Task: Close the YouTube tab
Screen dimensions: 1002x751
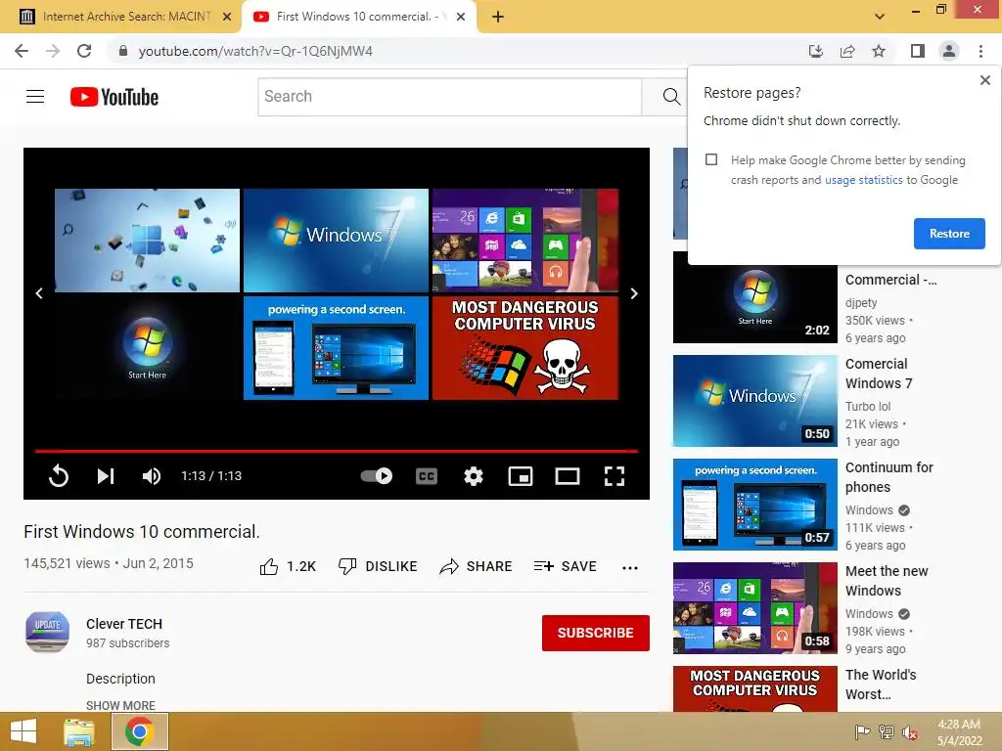Action: pos(460,17)
